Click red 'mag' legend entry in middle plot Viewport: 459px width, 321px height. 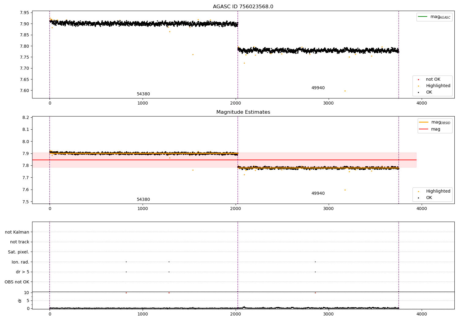coord(430,129)
